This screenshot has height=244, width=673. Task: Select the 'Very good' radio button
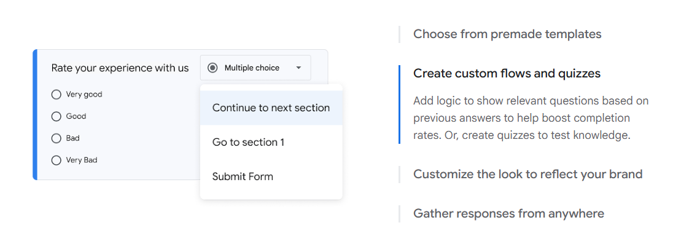click(x=56, y=95)
